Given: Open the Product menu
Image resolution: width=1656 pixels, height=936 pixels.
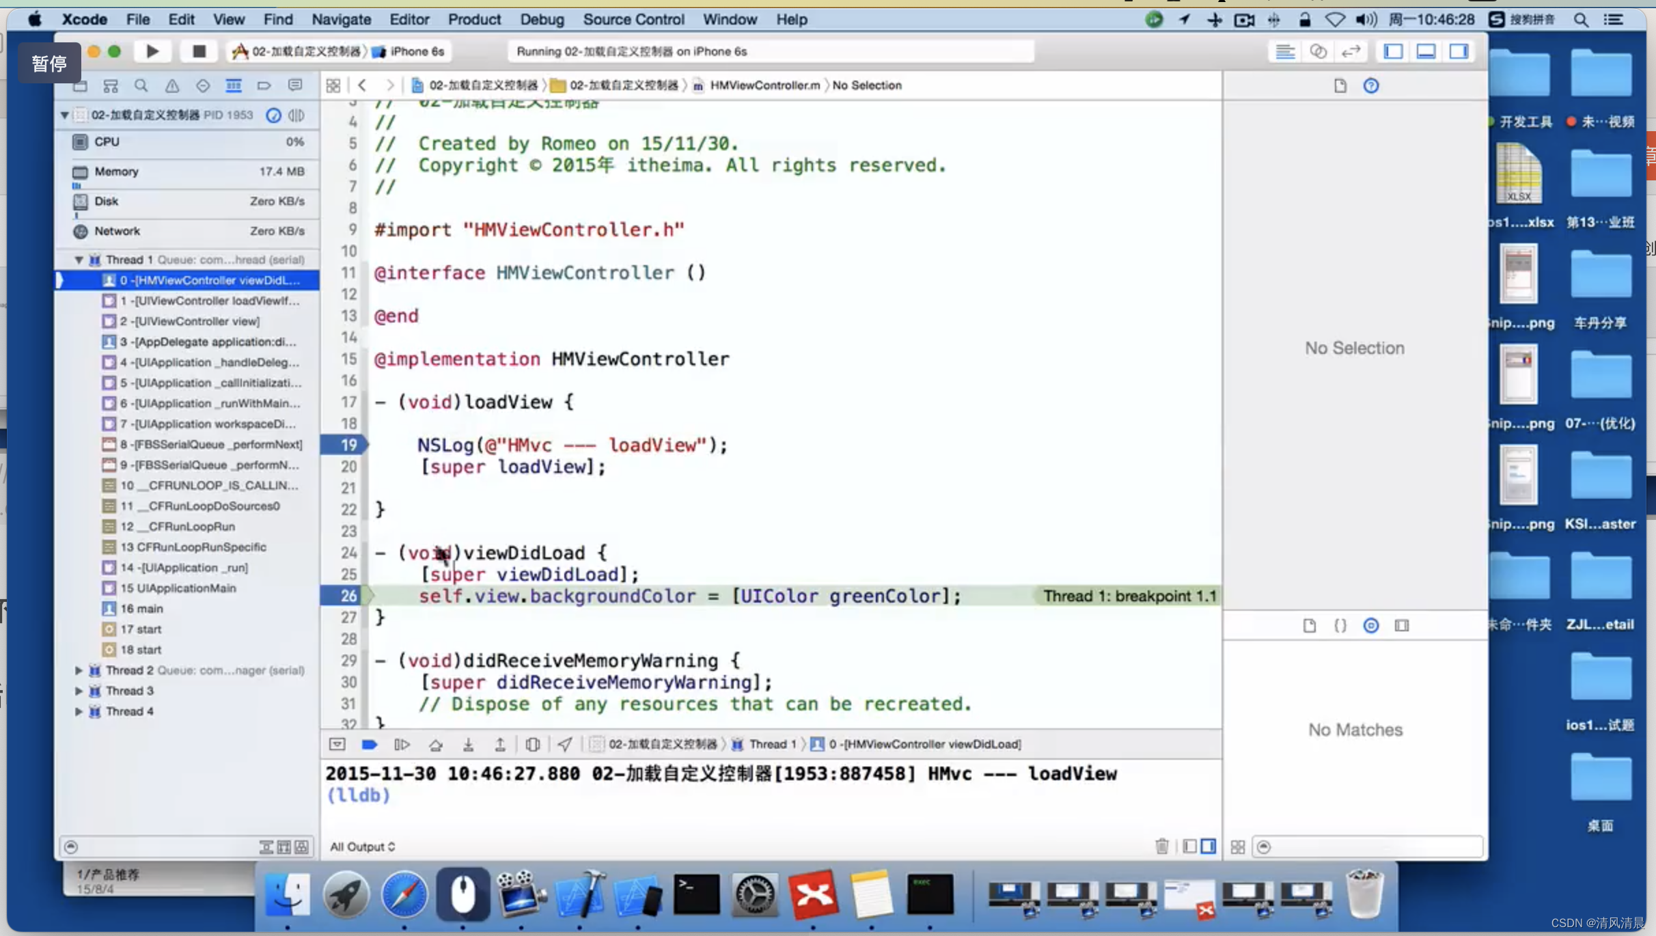Looking at the screenshot, I should pyautogui.click(x=474, y=19).
